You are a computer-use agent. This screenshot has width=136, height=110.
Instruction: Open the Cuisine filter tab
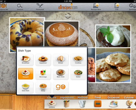129,98
